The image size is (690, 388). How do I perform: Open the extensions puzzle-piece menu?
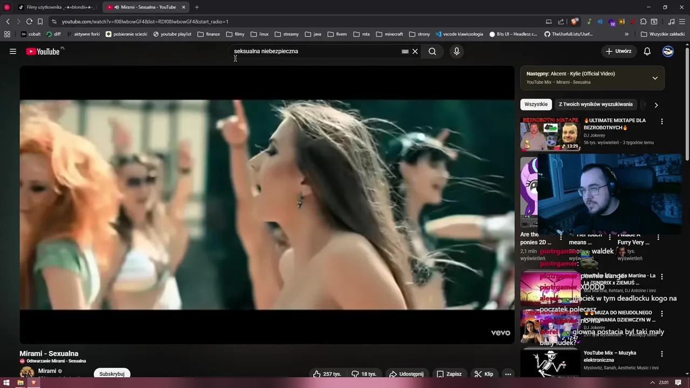(x=643, y=22)
